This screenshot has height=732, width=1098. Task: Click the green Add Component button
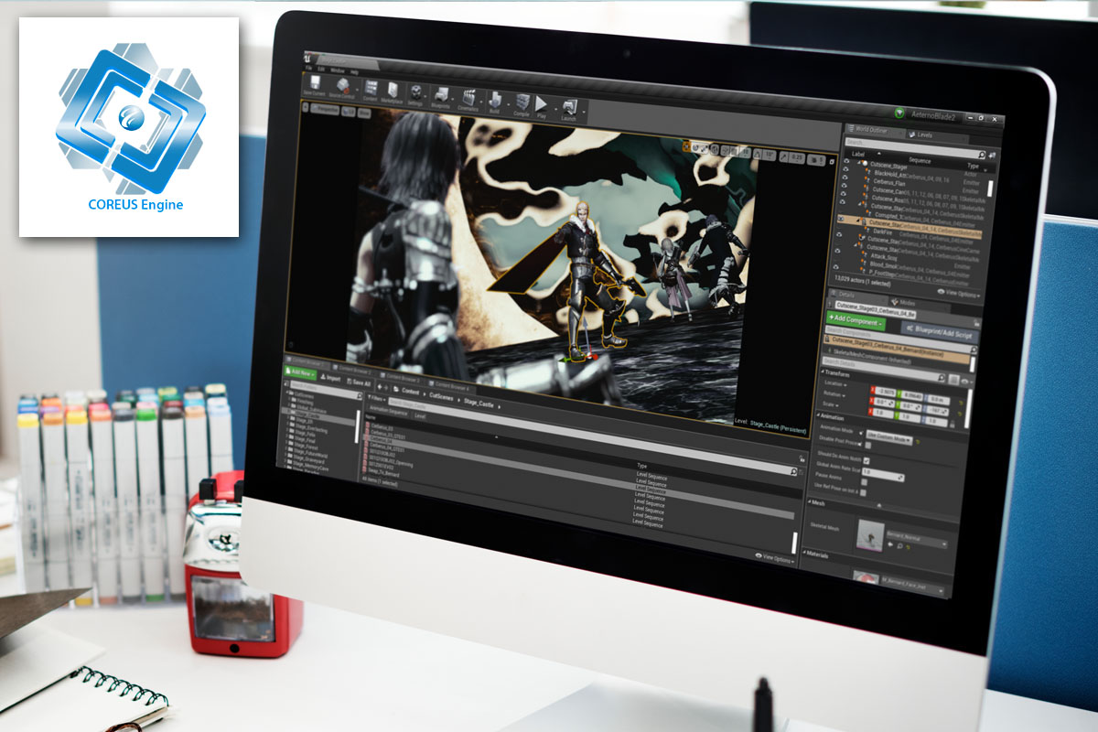856,322
